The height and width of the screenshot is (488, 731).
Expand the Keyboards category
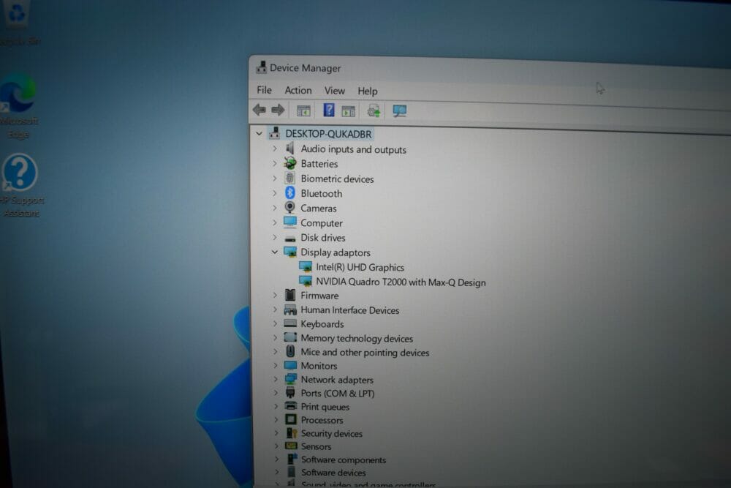(x=275, y=323)
